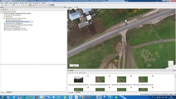176x99 pixels.
Task: Open the photo thumbnail ending 004.JPG
Action: click(x=143, y=79)
